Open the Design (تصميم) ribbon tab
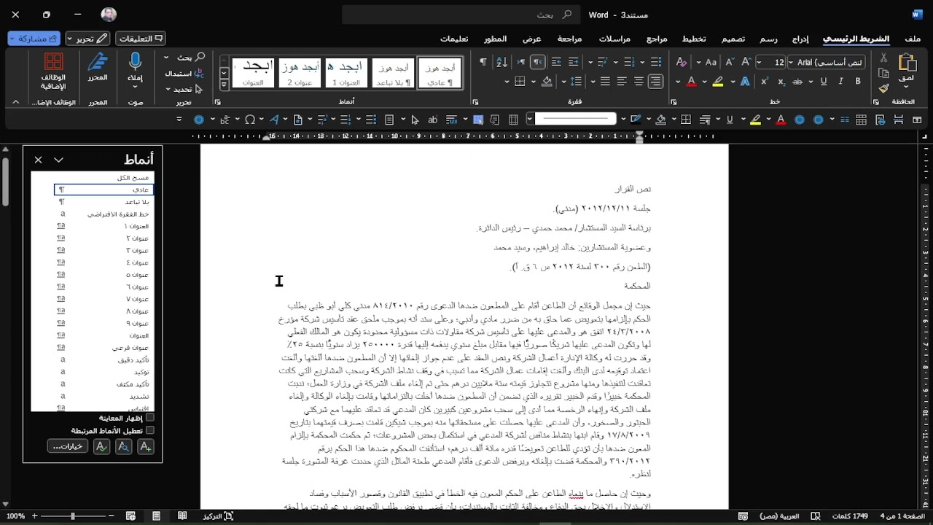933x525 pixels. coord(733,38)
